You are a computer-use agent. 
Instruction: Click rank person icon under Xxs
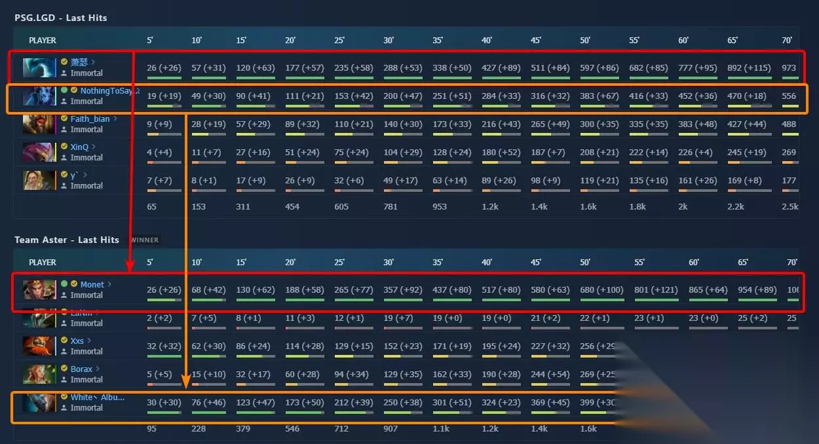(x=64, y=352)
